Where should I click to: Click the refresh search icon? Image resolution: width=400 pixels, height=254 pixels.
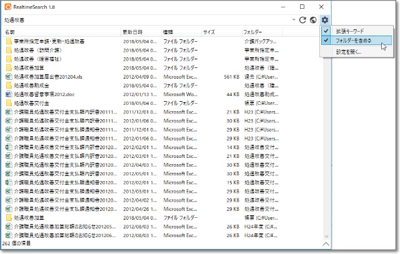tap(302, 20)
